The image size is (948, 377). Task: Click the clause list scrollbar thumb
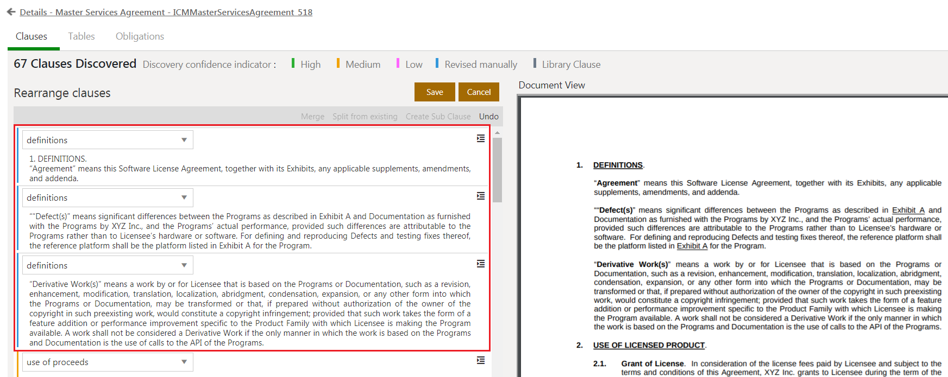click(x=497, y=169)
